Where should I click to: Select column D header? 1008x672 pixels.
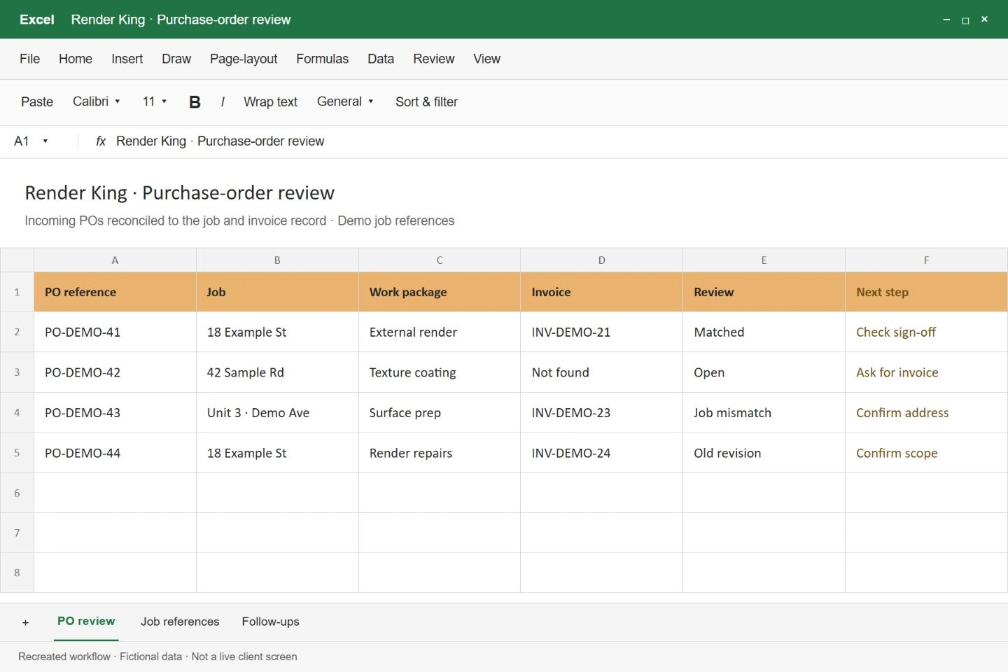tap(601, 260)
